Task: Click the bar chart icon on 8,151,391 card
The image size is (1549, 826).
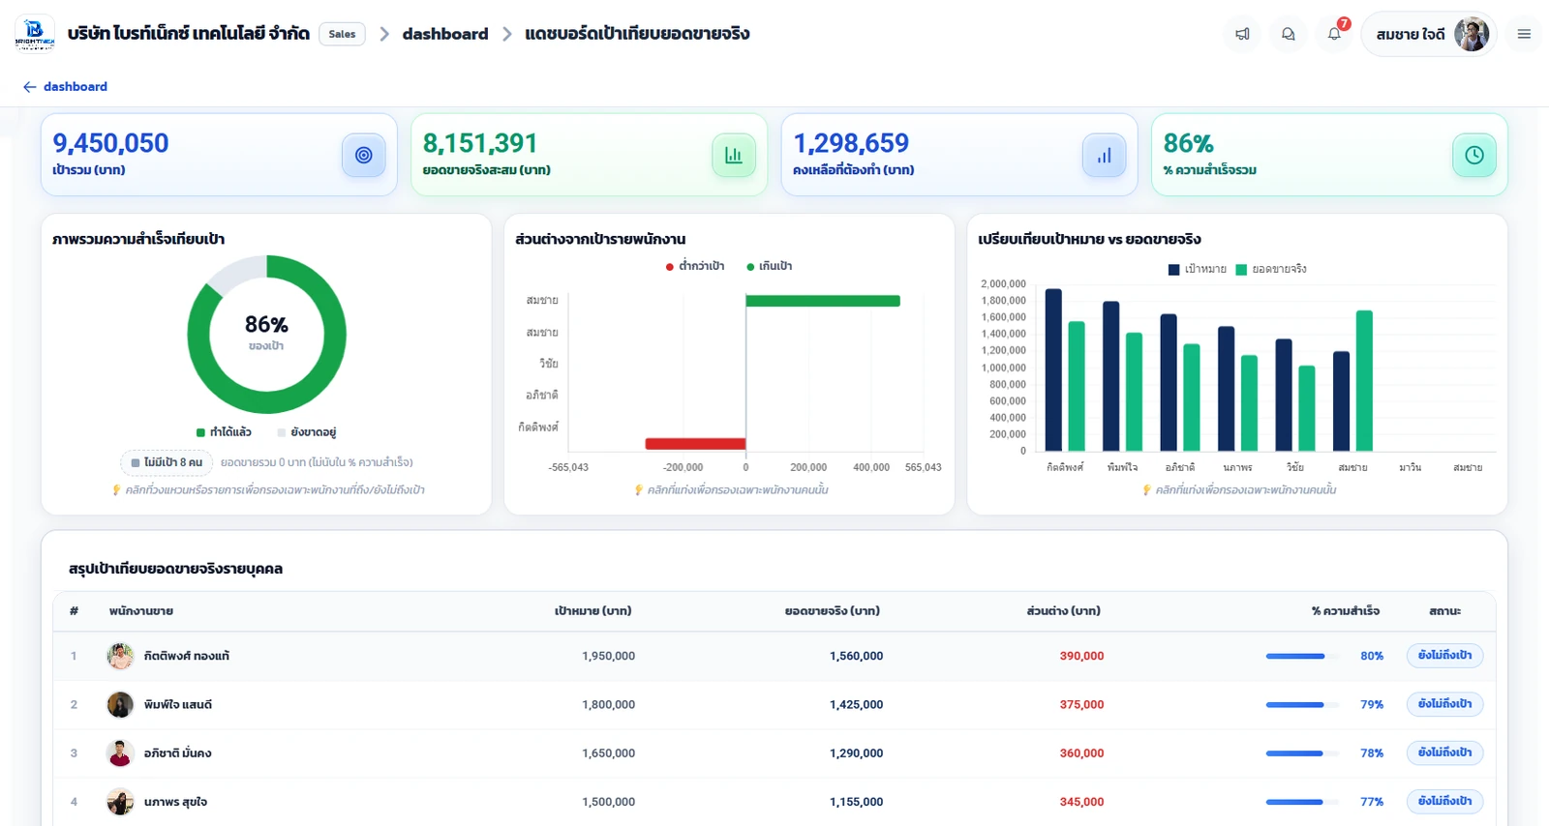Action: pyautogui.click(x=734, y=155)
